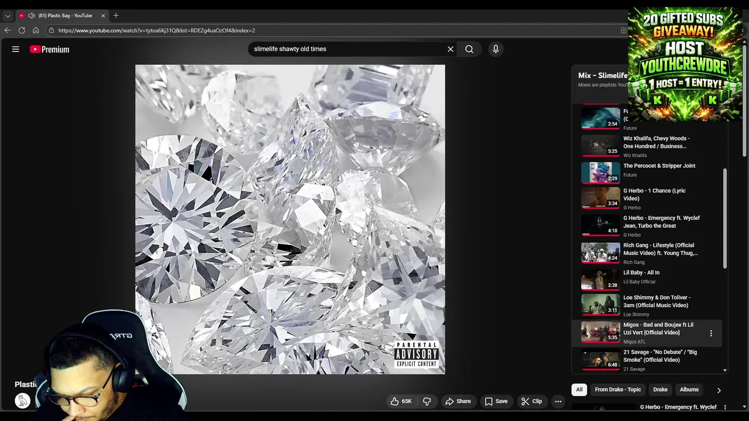Open the tab search dropdown arrow

point(8,16)
